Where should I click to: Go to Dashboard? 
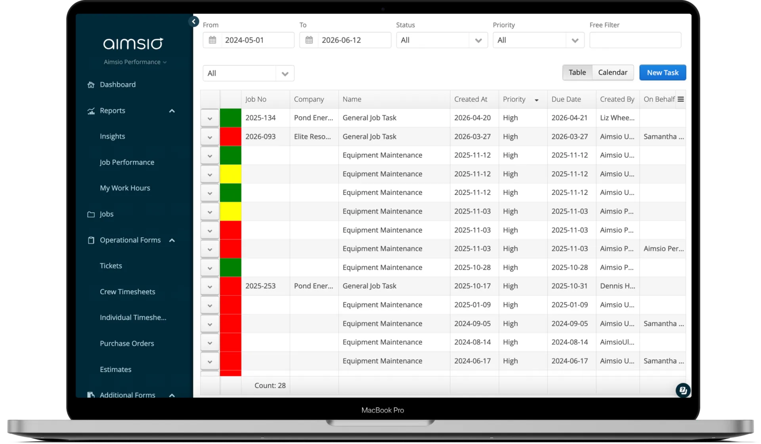click(118, 84)
